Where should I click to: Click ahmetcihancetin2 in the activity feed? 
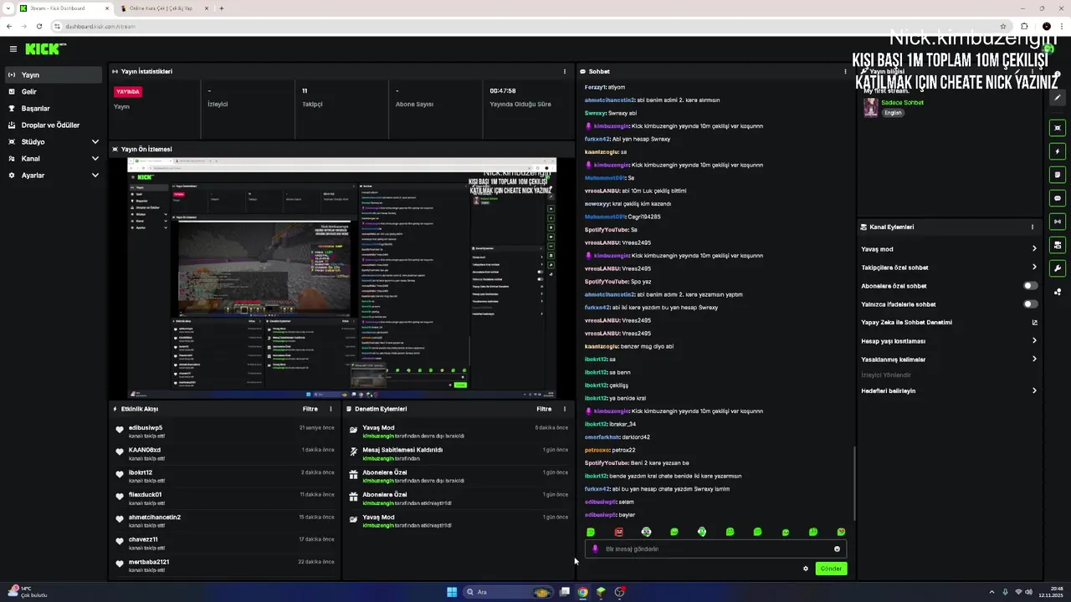coord(155,518)
